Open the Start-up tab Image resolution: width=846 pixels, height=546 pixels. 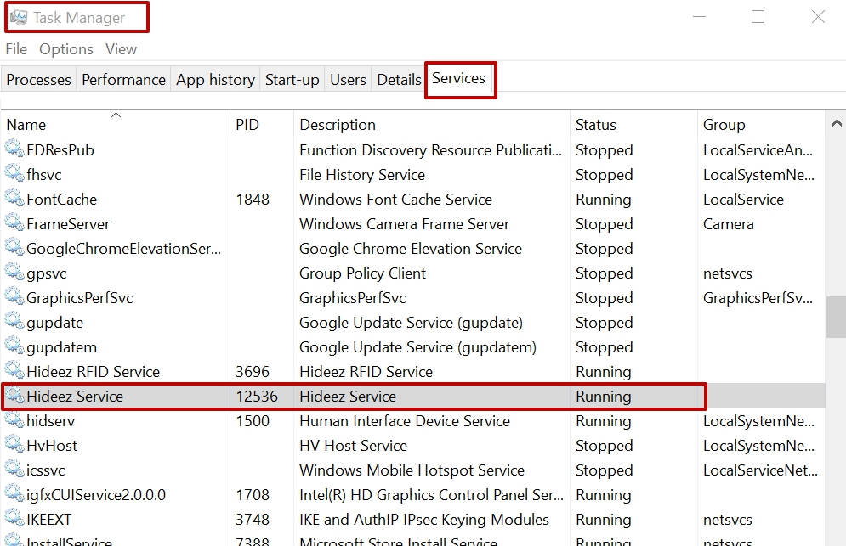coord(292,80)
